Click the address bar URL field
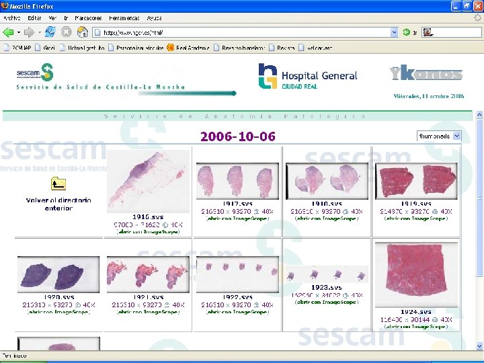The image size is (484, 363). 245,32
